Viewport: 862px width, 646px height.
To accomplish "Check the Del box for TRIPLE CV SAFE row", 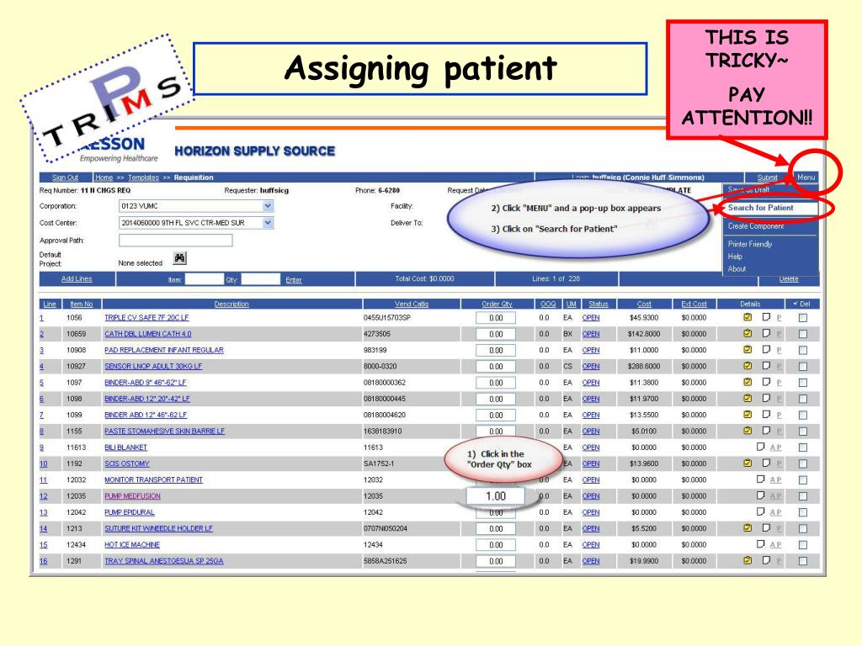I will pos(802,317).
